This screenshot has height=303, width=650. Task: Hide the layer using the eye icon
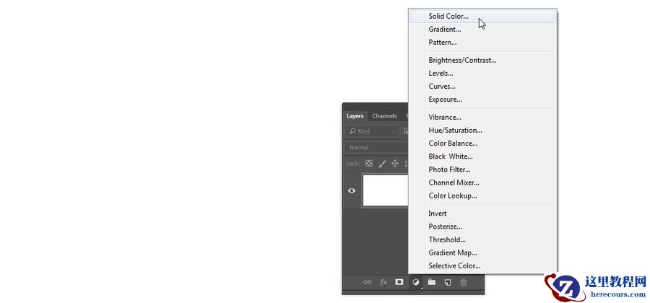pos(352,190)
